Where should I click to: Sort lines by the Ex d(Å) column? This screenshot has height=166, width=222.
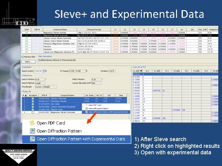pyautogui.click(x=138, y=71)
